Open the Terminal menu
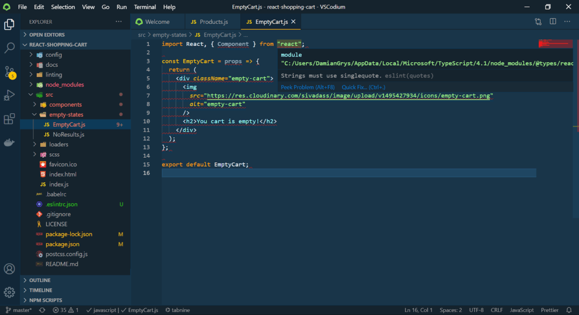 145,7
